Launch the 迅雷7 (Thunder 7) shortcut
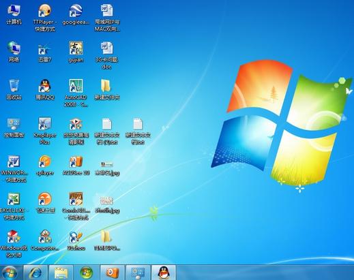This screenshot has width=354, height=280. 44,53
